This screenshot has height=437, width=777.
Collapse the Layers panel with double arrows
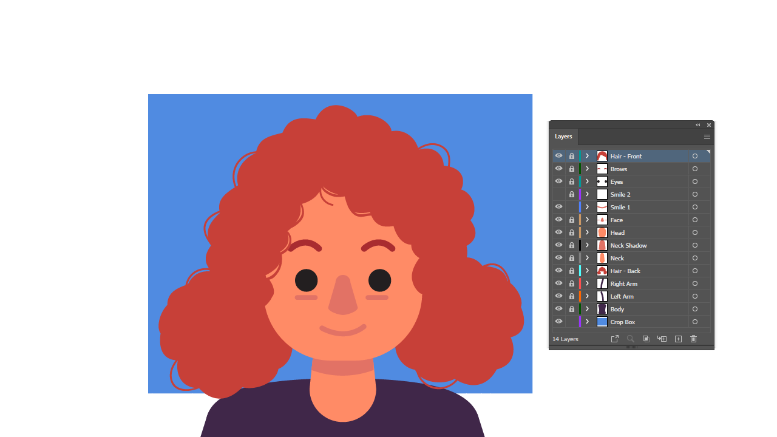[697, 125]
